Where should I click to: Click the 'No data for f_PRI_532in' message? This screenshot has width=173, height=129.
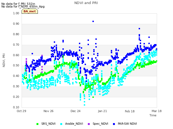18,4
